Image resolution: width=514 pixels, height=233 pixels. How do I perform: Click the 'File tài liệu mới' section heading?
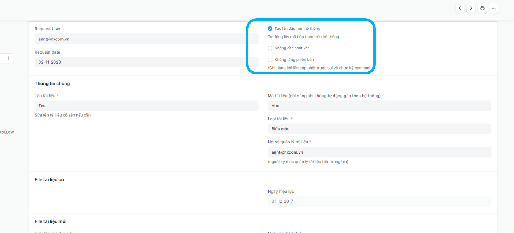(x=51, y=221)
